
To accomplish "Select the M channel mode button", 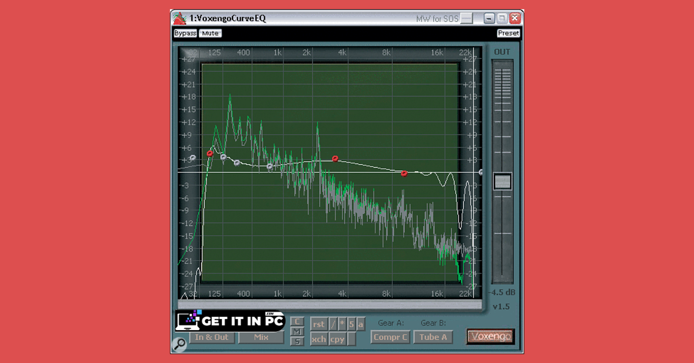I will [297, 331].
